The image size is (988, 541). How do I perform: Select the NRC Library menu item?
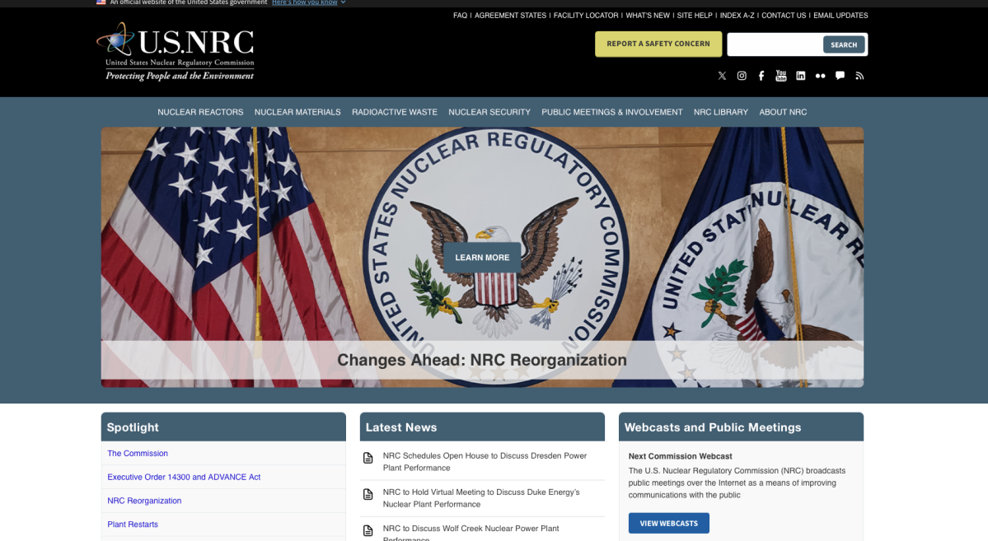coord(720,112)
